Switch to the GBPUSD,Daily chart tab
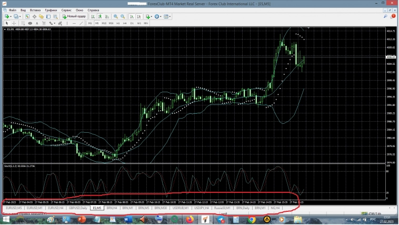The image size is (399, 225). pyautogui.click(x=78, y=208)
